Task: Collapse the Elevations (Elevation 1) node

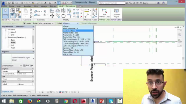Action: [x=6, y=37]
